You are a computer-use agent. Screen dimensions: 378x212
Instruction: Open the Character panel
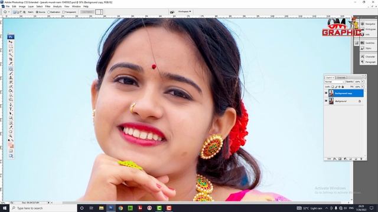click(x=369, y=57)
